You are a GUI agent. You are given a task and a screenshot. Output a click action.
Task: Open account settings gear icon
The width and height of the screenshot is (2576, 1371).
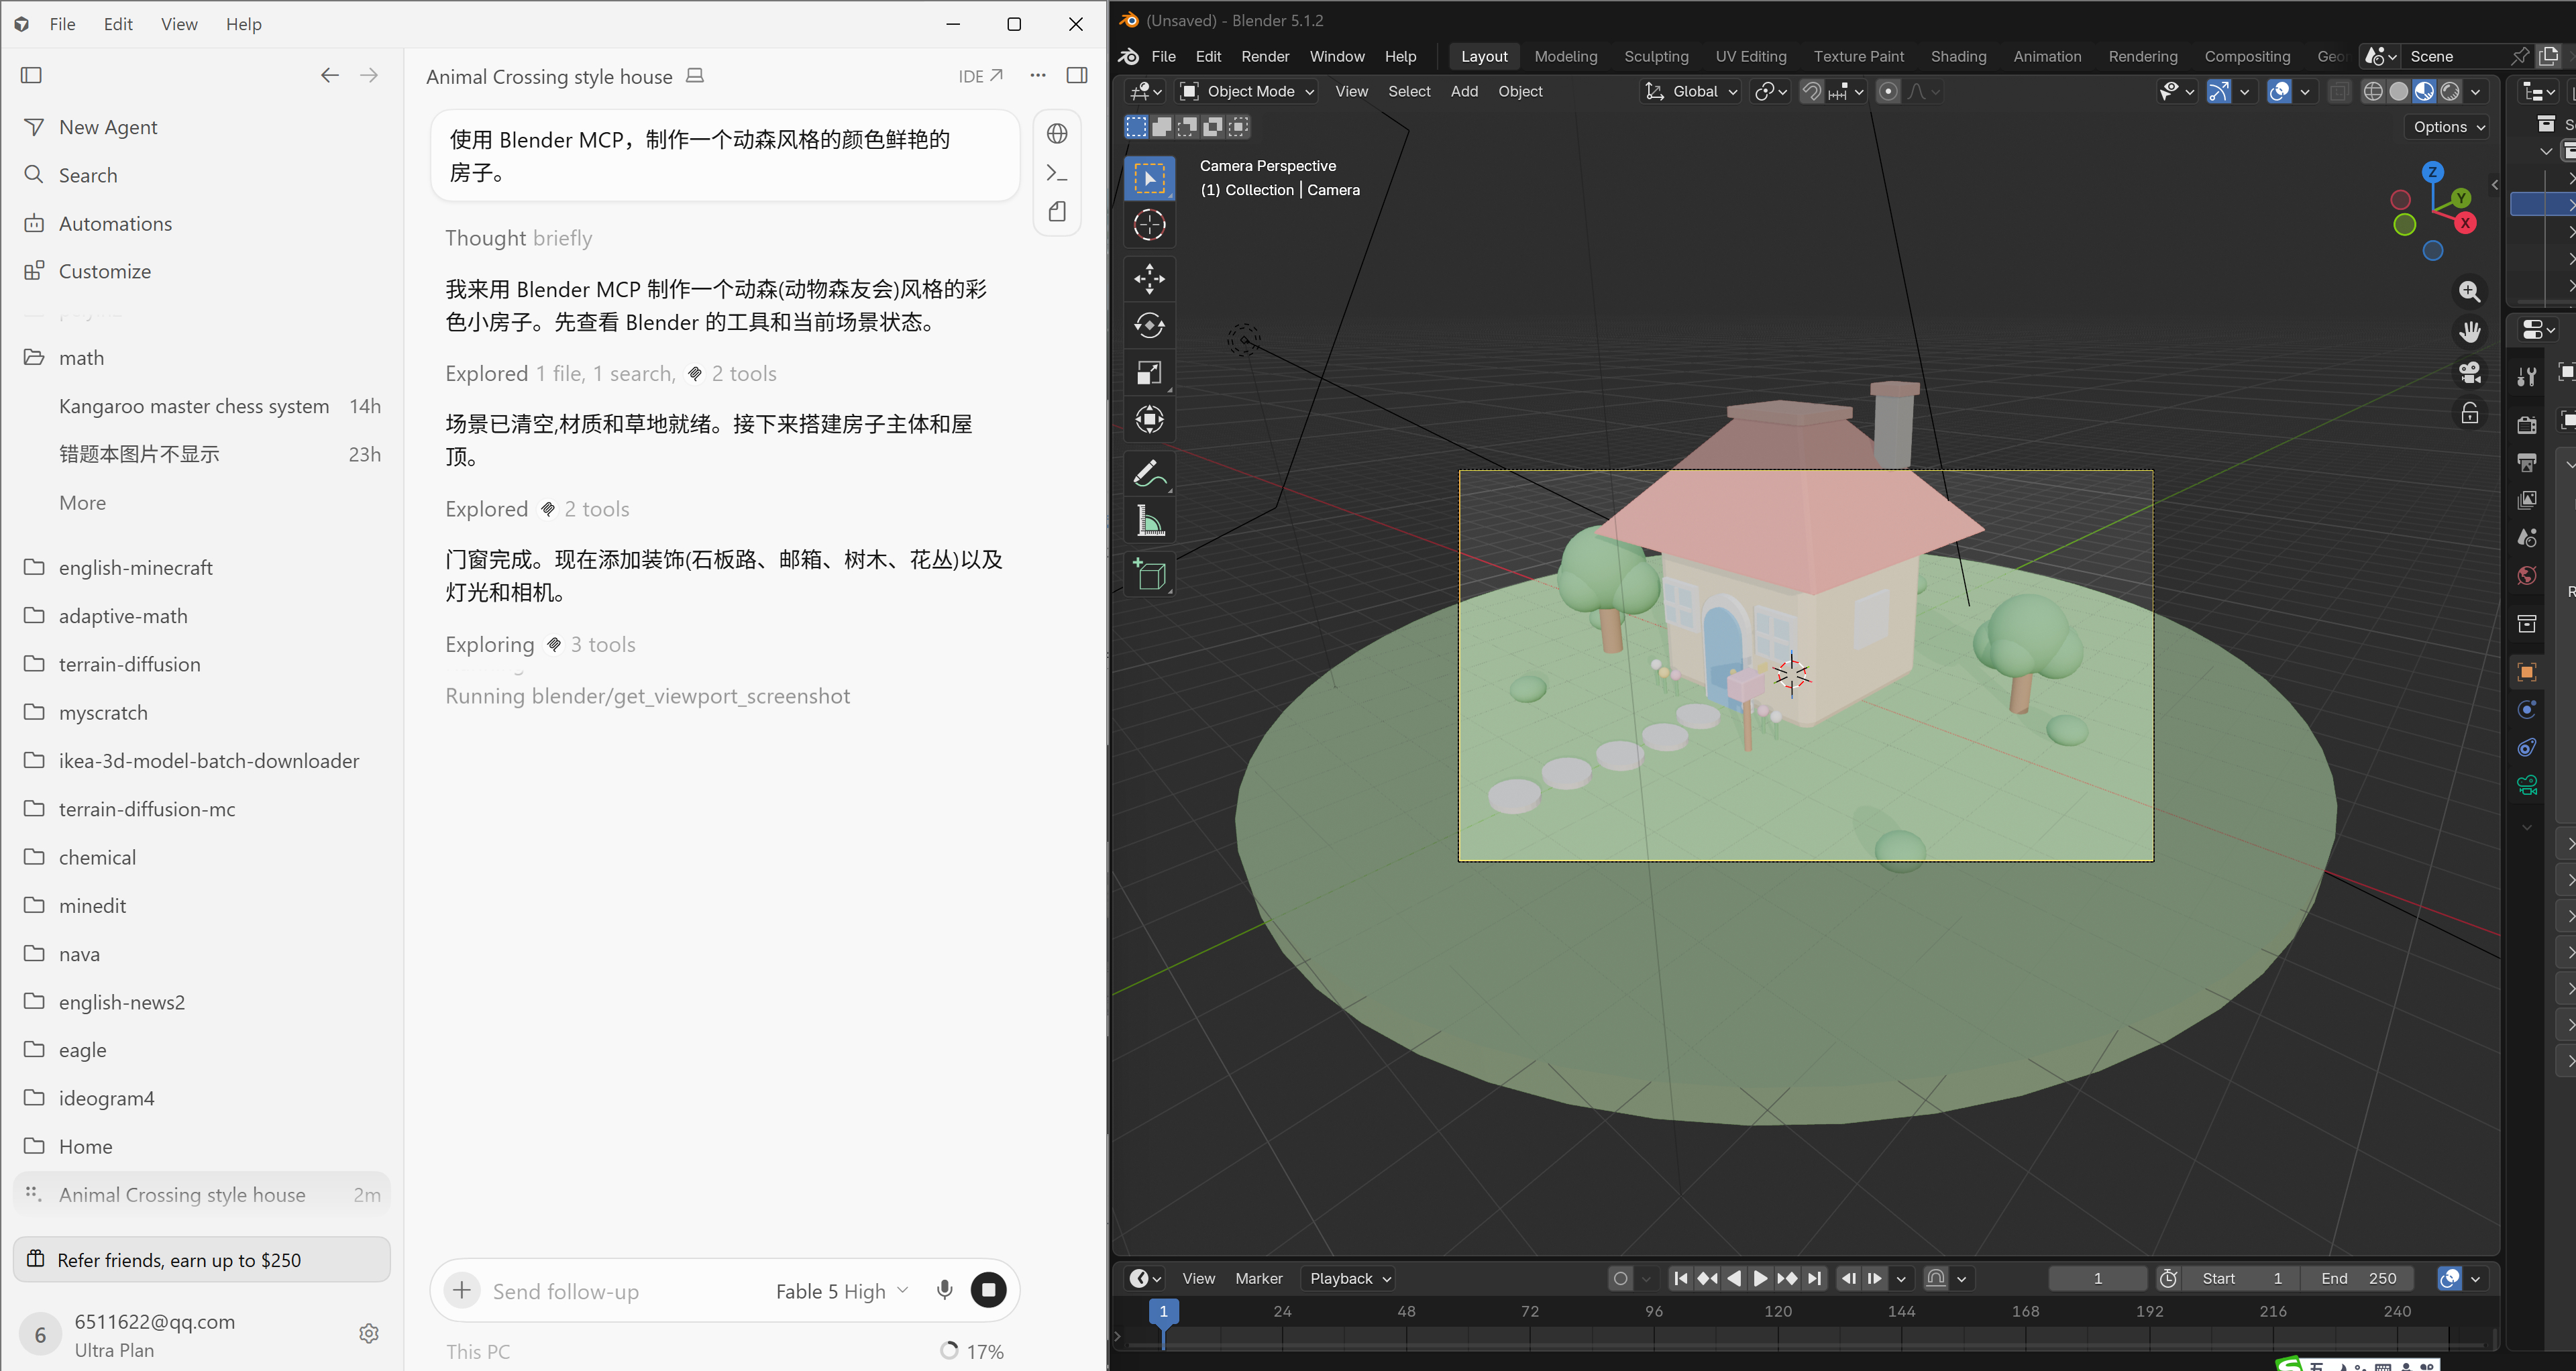369,1333
